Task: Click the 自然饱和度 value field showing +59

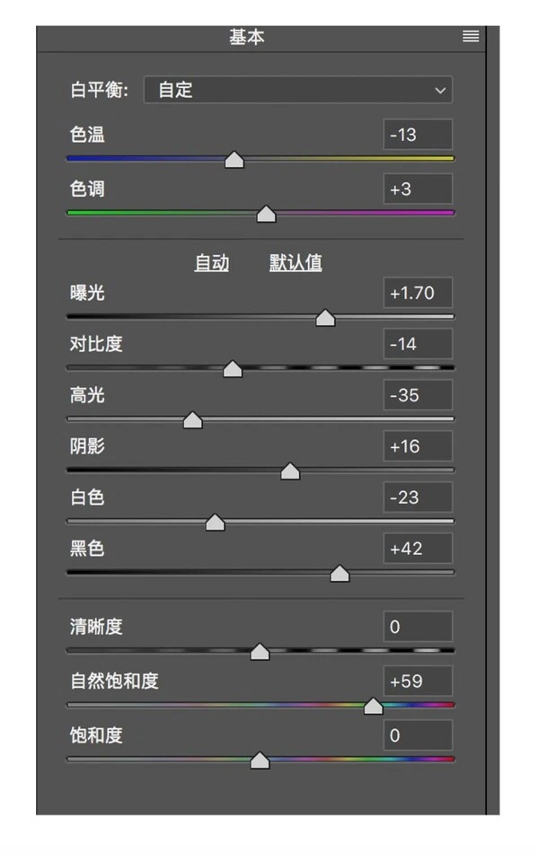Action: pos(417,681)
